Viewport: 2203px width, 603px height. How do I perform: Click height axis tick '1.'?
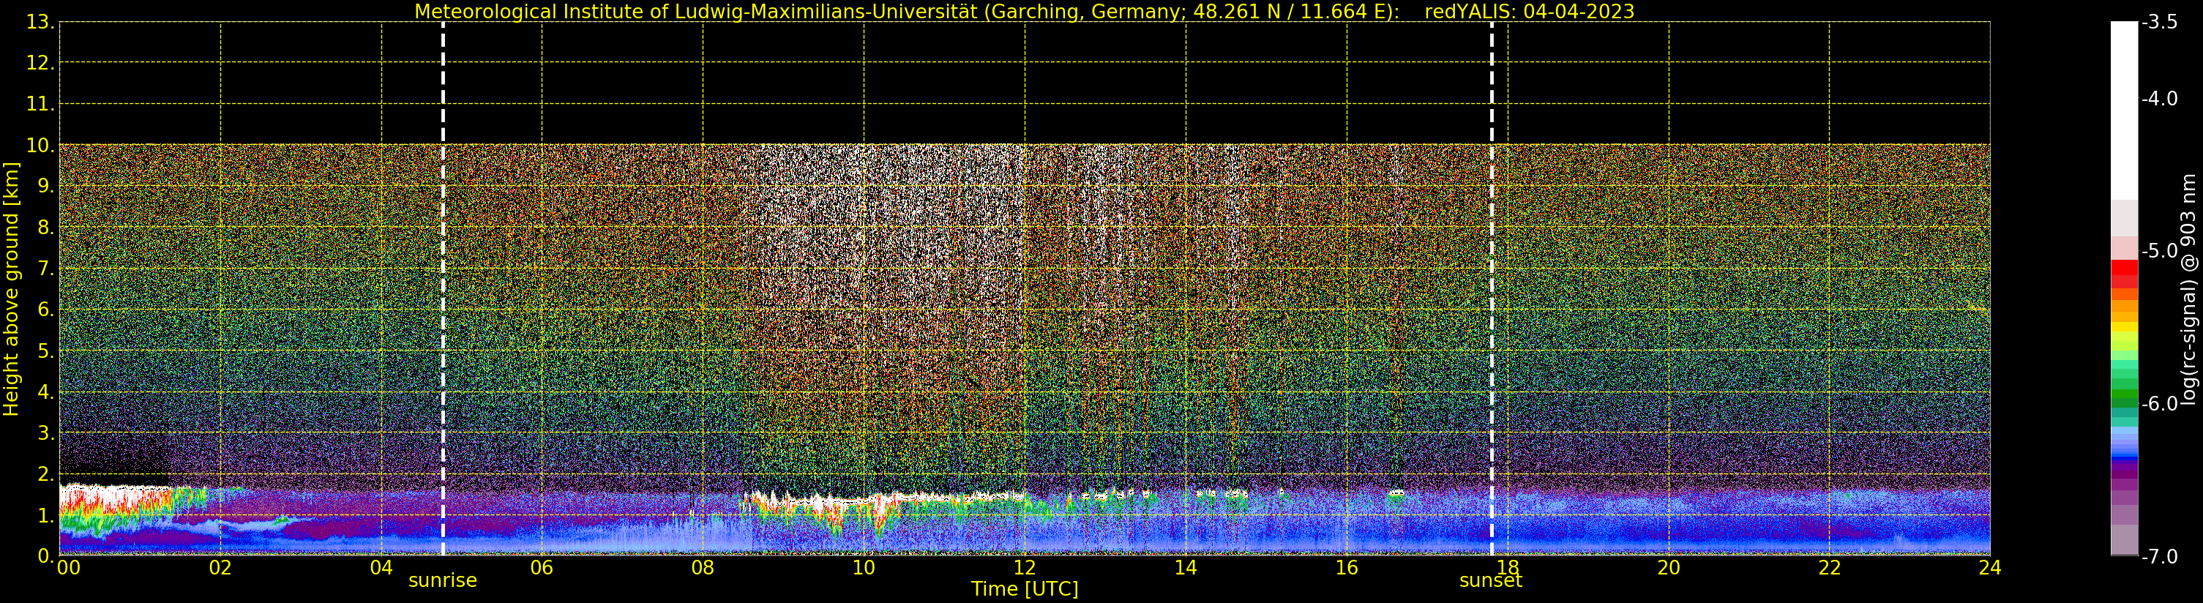pyautogui.click(x=46, y=515)
